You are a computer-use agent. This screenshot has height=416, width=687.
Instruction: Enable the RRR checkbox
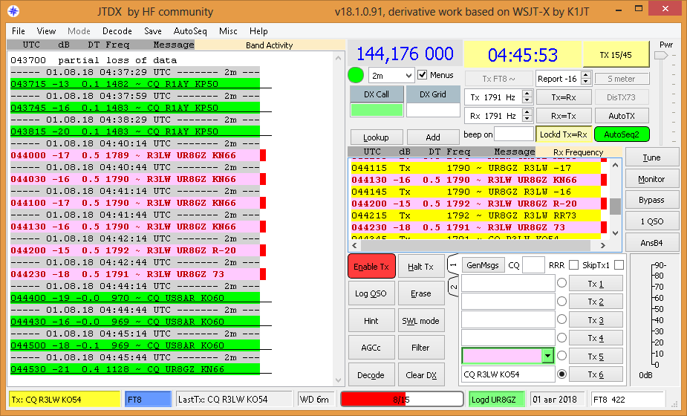574,265
